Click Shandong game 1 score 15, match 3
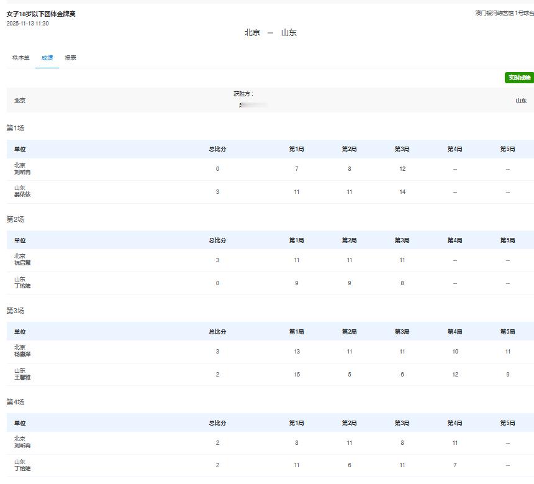 pyautogui.click(x=297, y=375)
